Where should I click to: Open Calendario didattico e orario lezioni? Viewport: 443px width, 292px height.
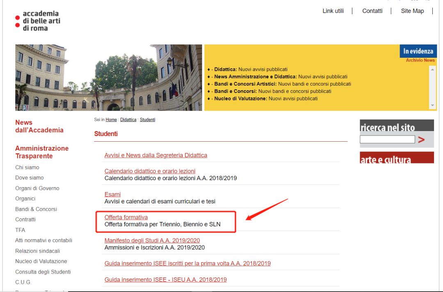150,171
